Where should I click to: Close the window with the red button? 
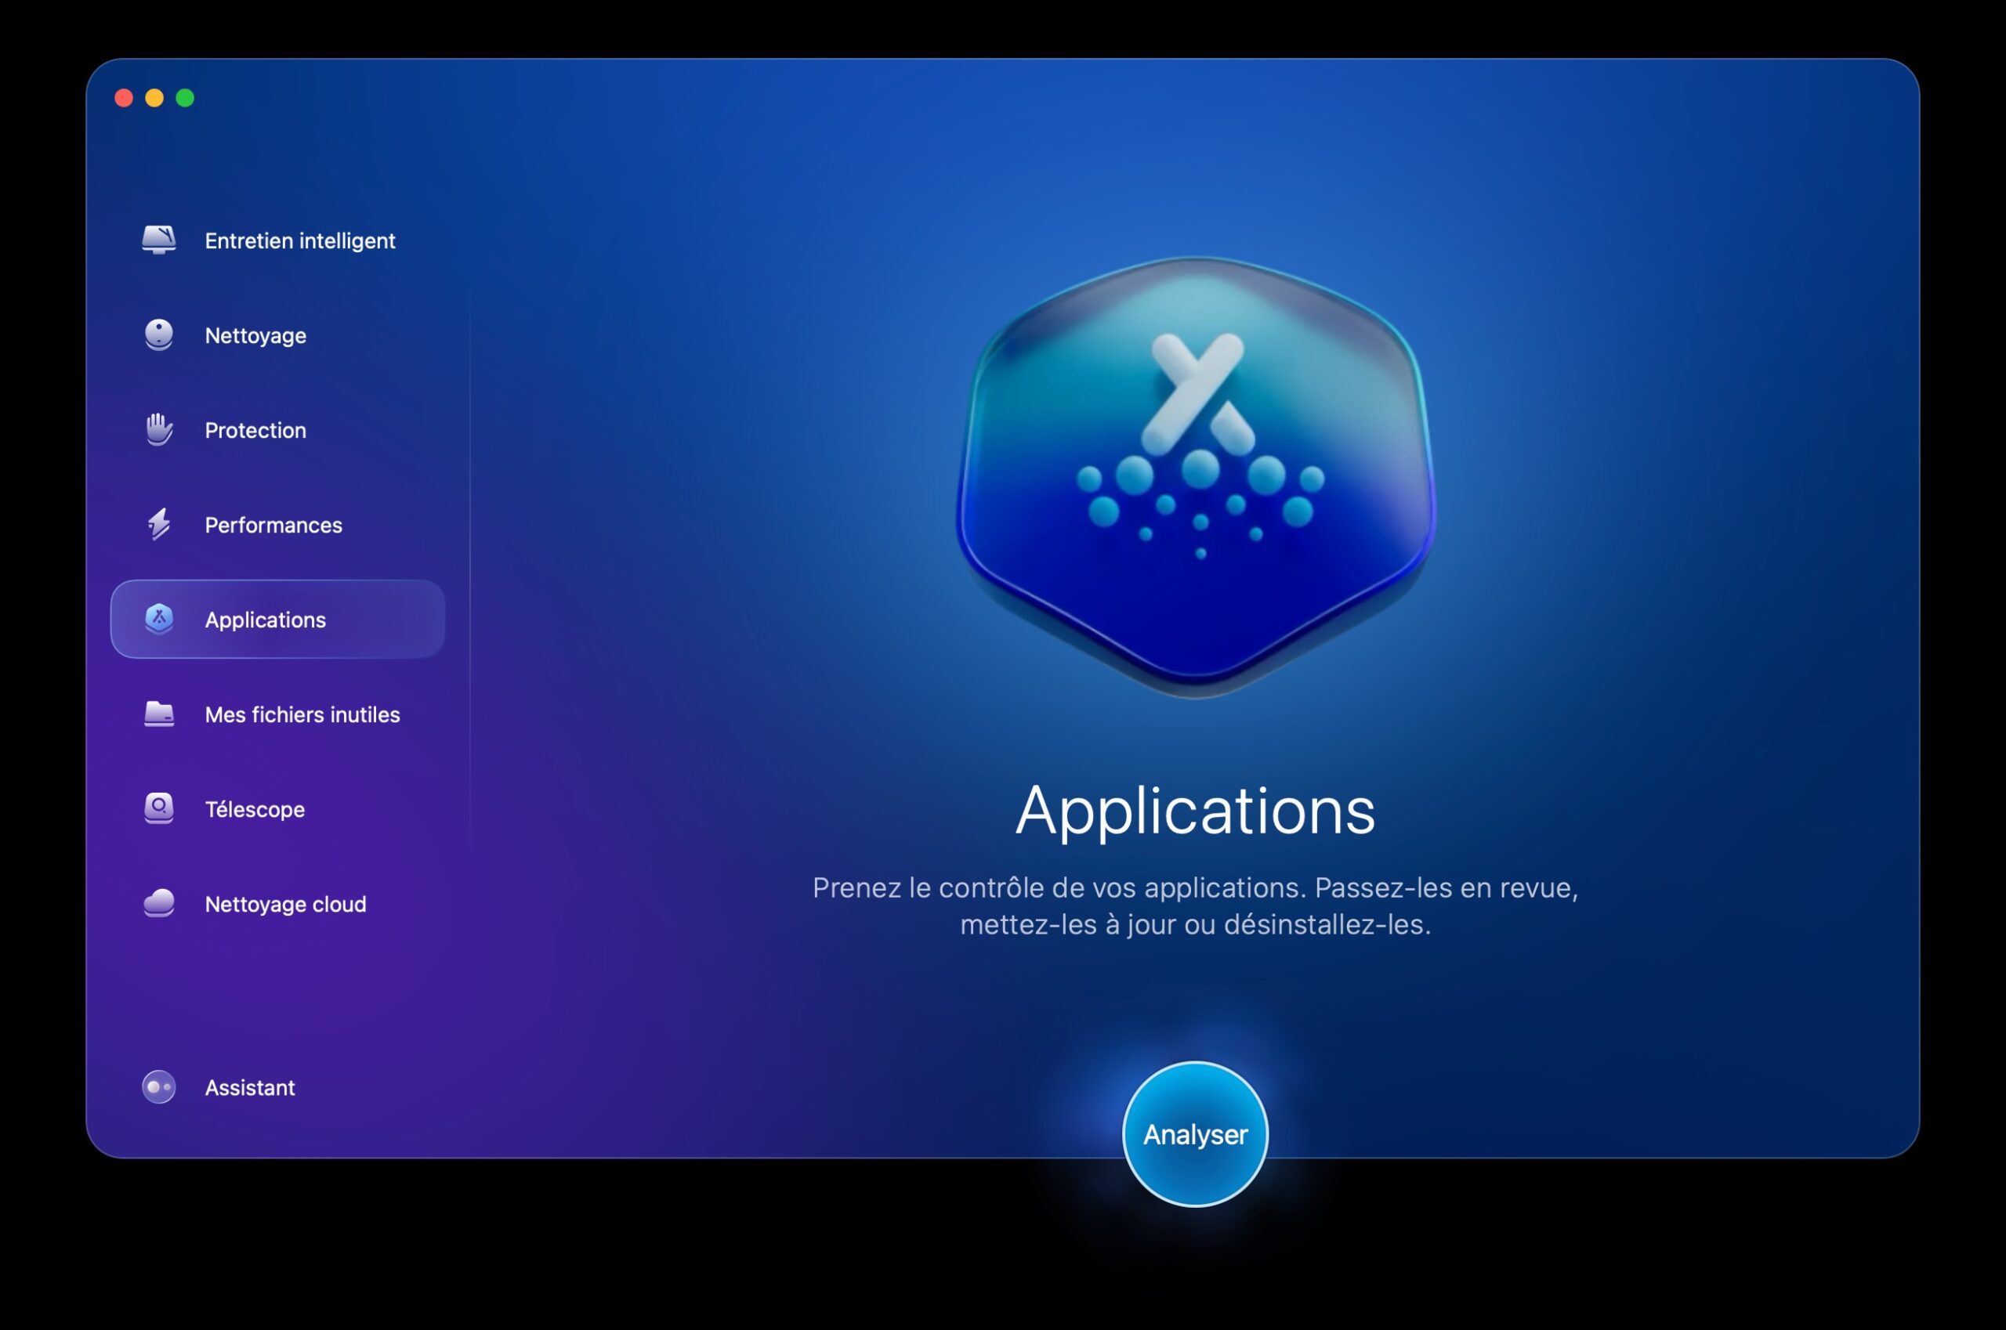point(124,99)
